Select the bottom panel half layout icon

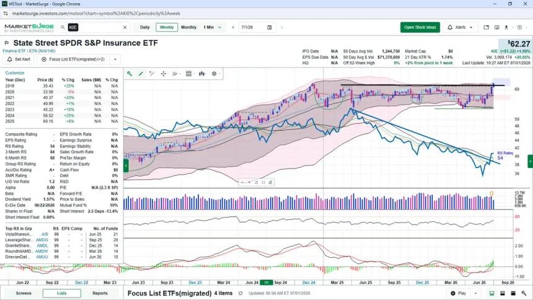click(x=503, y=293)
